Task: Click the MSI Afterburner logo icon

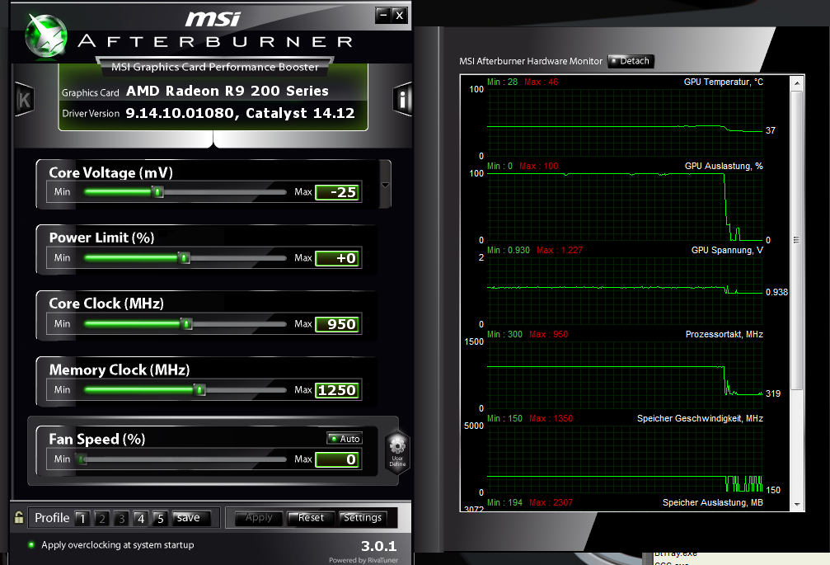Action: pos(47,35)
